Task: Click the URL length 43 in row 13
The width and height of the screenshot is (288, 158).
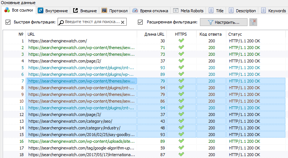Action: click(162, 121)
